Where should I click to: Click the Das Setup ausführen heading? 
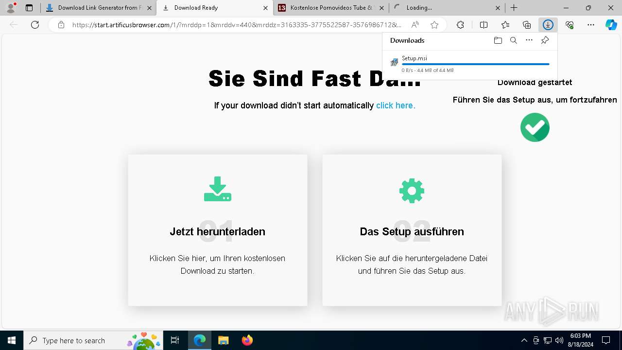coord(412,231)
